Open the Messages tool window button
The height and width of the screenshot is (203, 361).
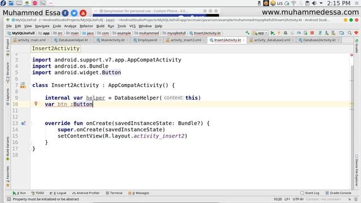(x=139, y=193)
